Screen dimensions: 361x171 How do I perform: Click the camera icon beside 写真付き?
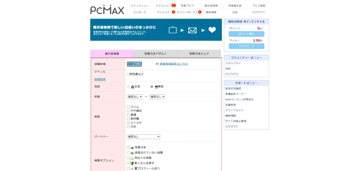pyautogui.click(x=132, y=147)
